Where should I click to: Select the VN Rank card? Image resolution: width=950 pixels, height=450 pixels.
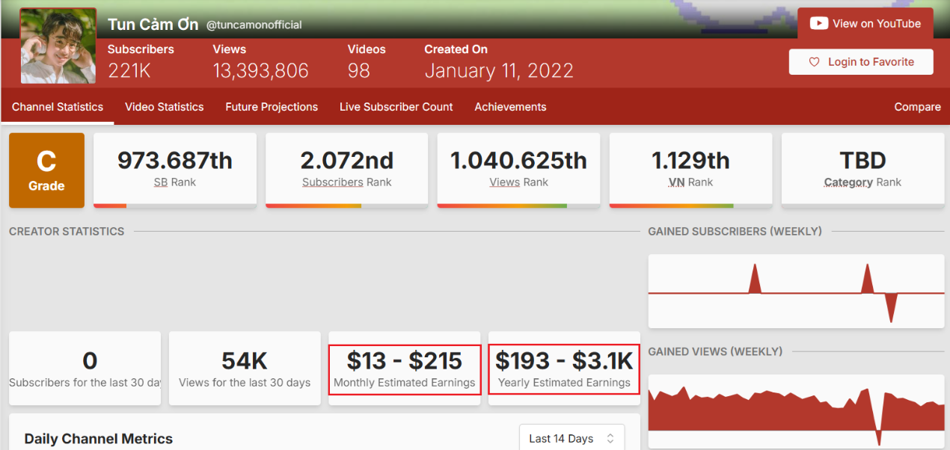[x=690, y=170]
